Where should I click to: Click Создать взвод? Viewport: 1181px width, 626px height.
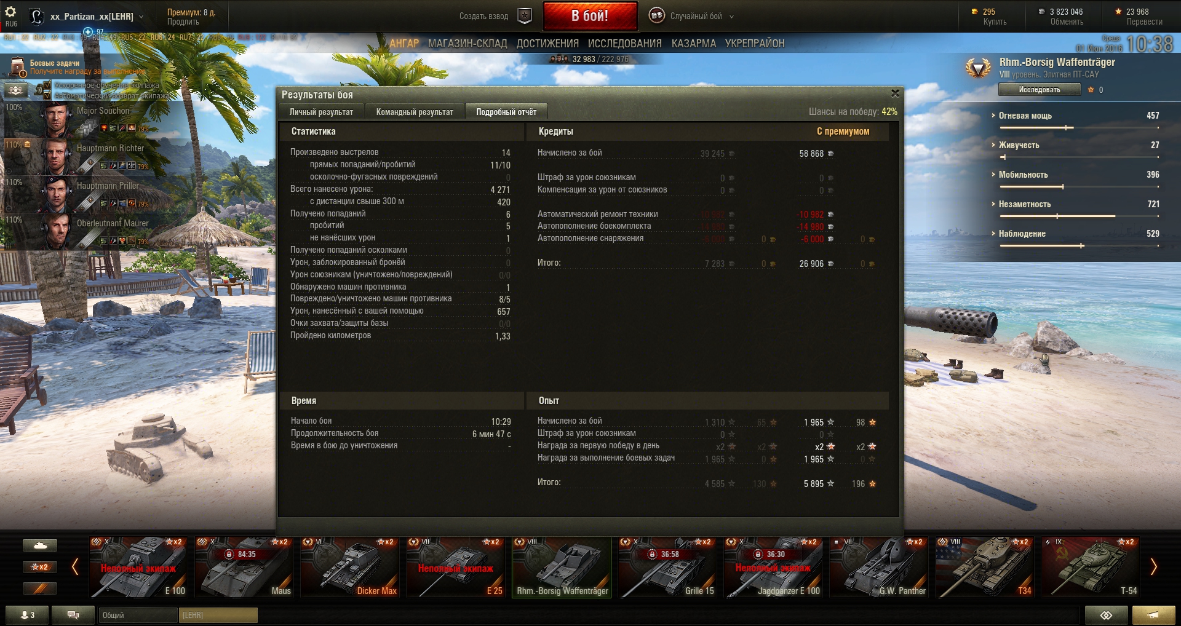(x=483, y=17)
